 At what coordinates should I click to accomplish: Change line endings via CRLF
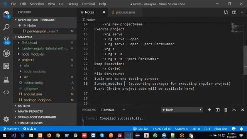(207, 129)
